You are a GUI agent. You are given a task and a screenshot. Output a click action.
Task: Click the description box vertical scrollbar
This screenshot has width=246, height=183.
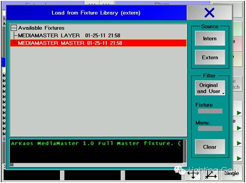(185, 151)
